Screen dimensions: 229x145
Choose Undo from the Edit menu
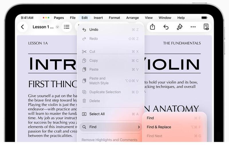(x=110, y=30)
